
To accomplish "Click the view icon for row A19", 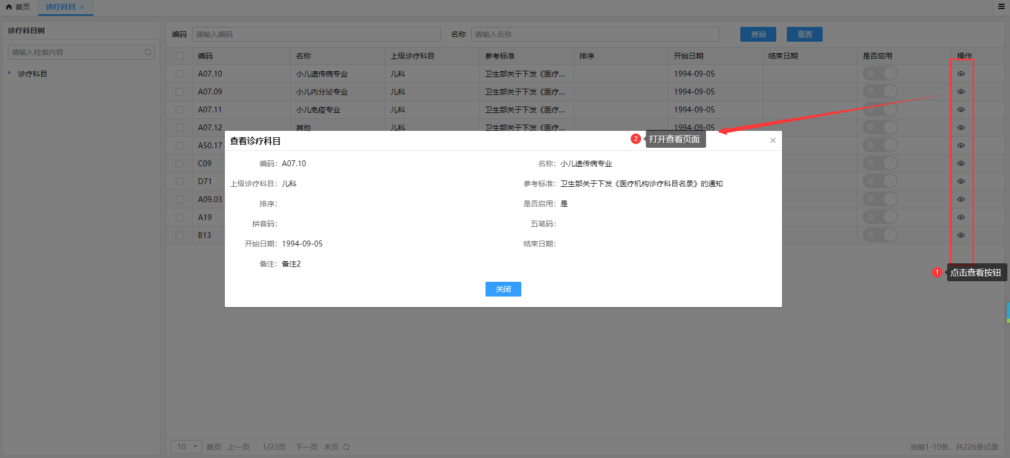I will pos(961,217).
